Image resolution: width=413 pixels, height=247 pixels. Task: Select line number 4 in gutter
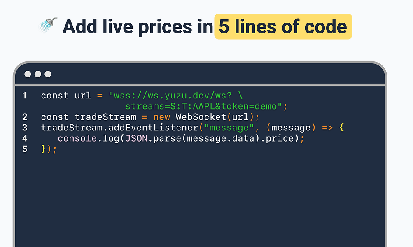pyautogui.click(x=25, y=138)
